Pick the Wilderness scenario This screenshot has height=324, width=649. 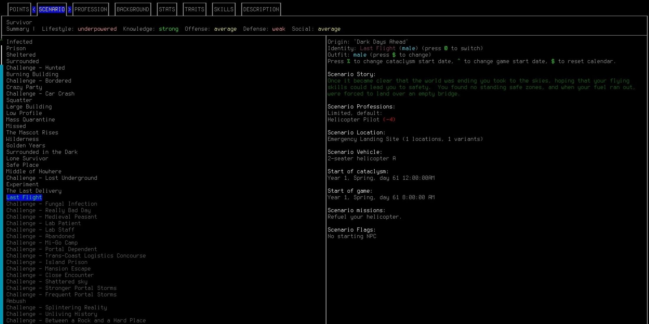pos(22,139)
